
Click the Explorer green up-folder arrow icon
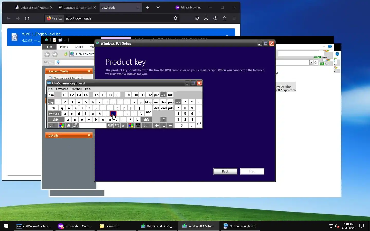pyautogui.click(x=66, y=54)
